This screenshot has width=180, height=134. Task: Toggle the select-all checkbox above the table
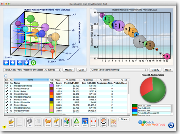coord(6,76)
